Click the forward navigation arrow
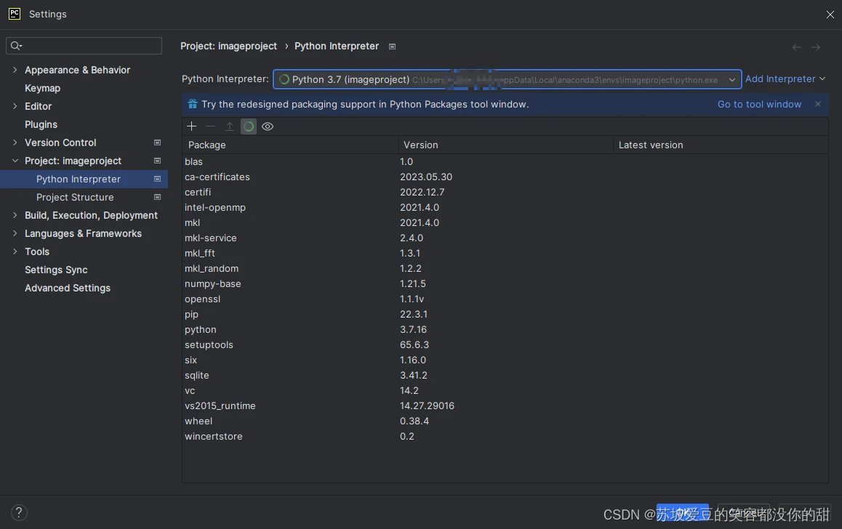This screenshot has width=842, height=529. click(x=816, y=47)
